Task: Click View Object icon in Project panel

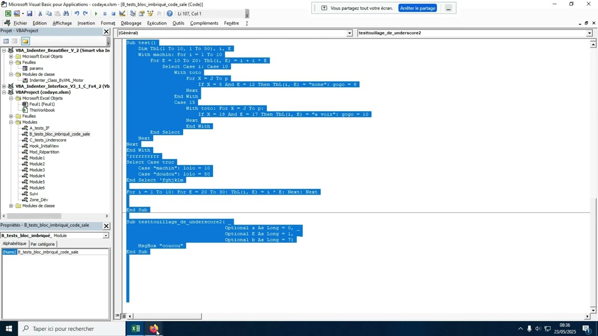Action: tap(15, 41)
